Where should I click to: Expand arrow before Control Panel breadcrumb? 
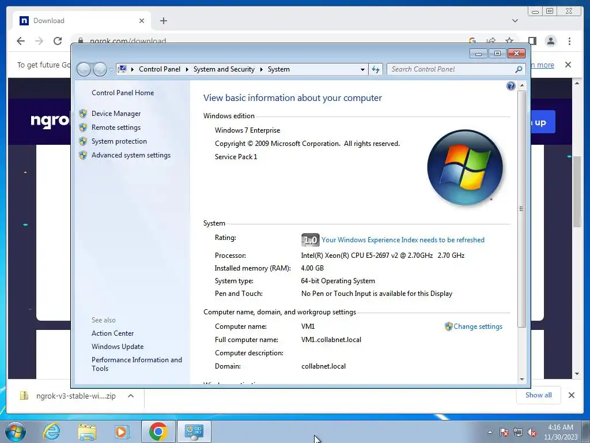coord(133,70)
